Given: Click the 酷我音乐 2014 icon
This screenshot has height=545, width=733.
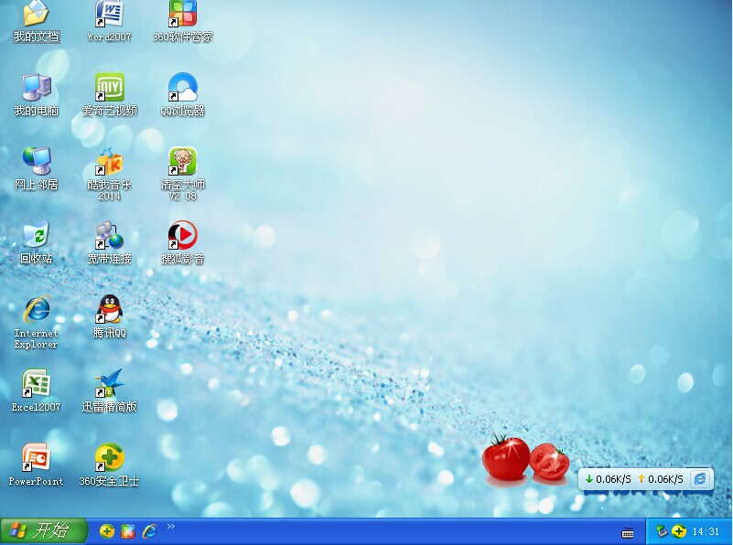Looking at the screenshot, I should tap(110, 164).
